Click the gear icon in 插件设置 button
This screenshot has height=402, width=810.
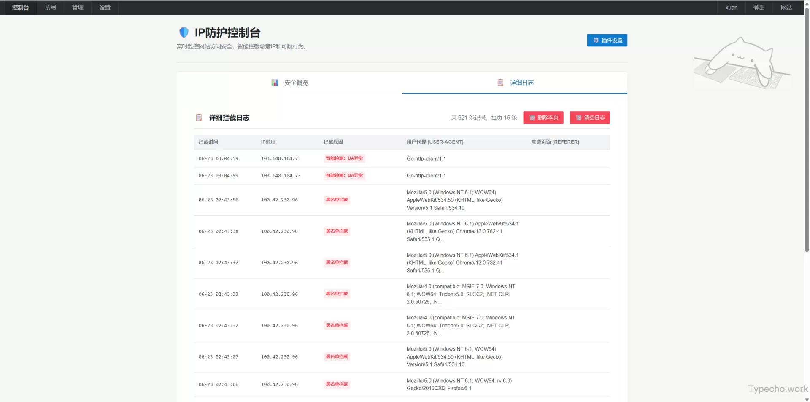(596, 40)
